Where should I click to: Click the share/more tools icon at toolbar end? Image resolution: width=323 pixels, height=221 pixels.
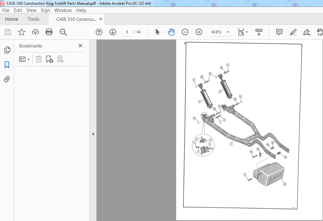pyautogui.click(x=320, y=32)
